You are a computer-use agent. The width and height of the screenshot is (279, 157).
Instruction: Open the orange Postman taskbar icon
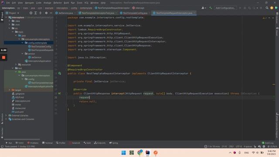pyautogui.click(x=156, y=153)
